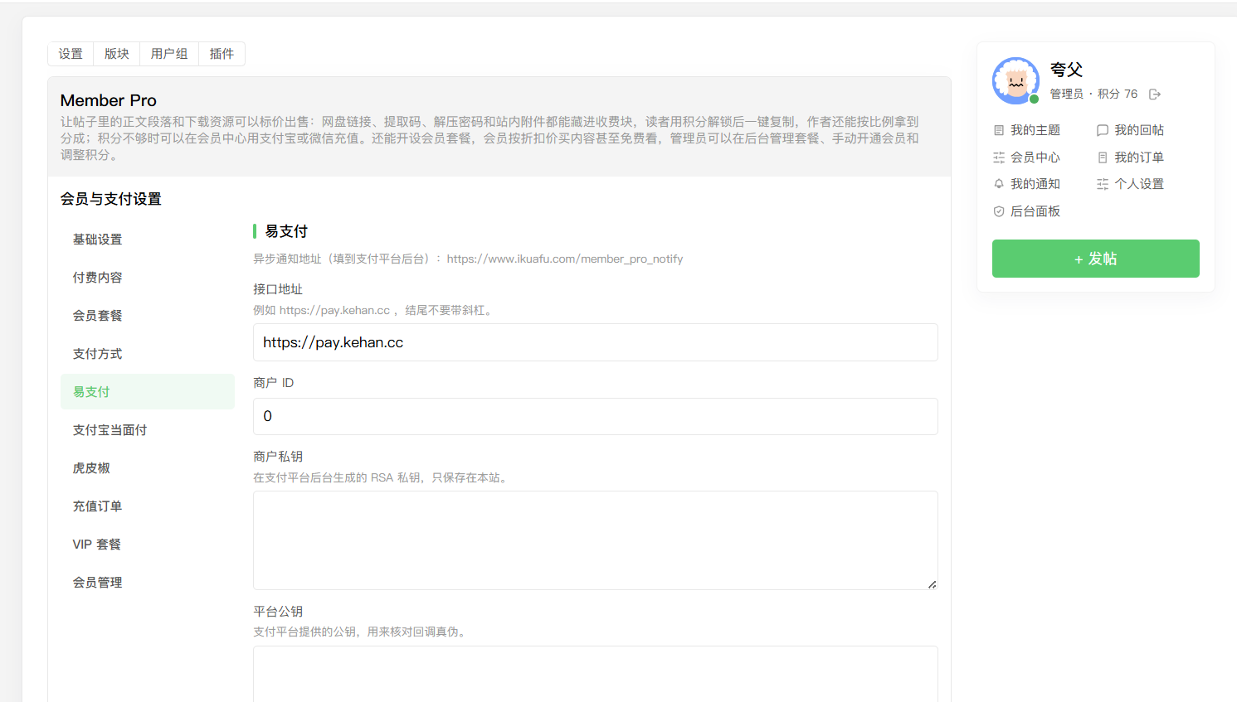1237x702 pixels.
Task: Focus the 商户 ID input field
Action: [595, 416]
